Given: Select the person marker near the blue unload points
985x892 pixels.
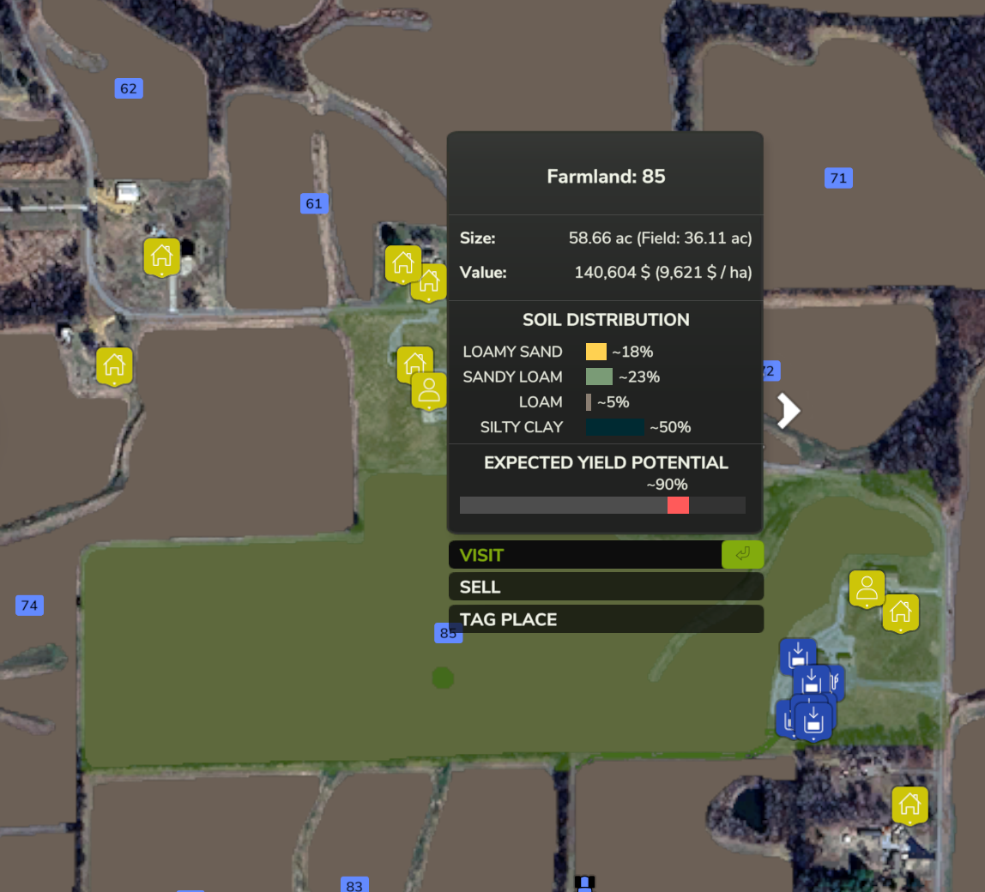Looking at the screenshot, I should click(867, 588).
